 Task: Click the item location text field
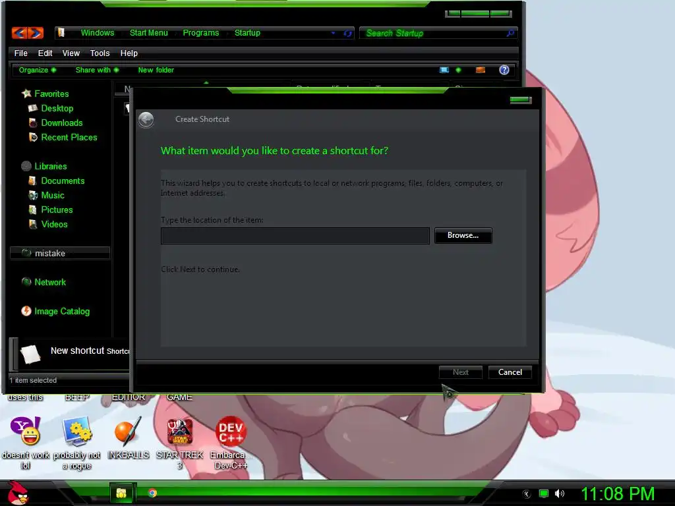pos(295,236)
